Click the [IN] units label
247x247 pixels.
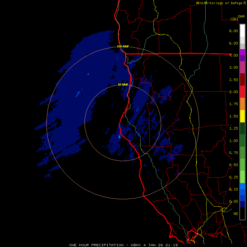click(x=234, y=19)
